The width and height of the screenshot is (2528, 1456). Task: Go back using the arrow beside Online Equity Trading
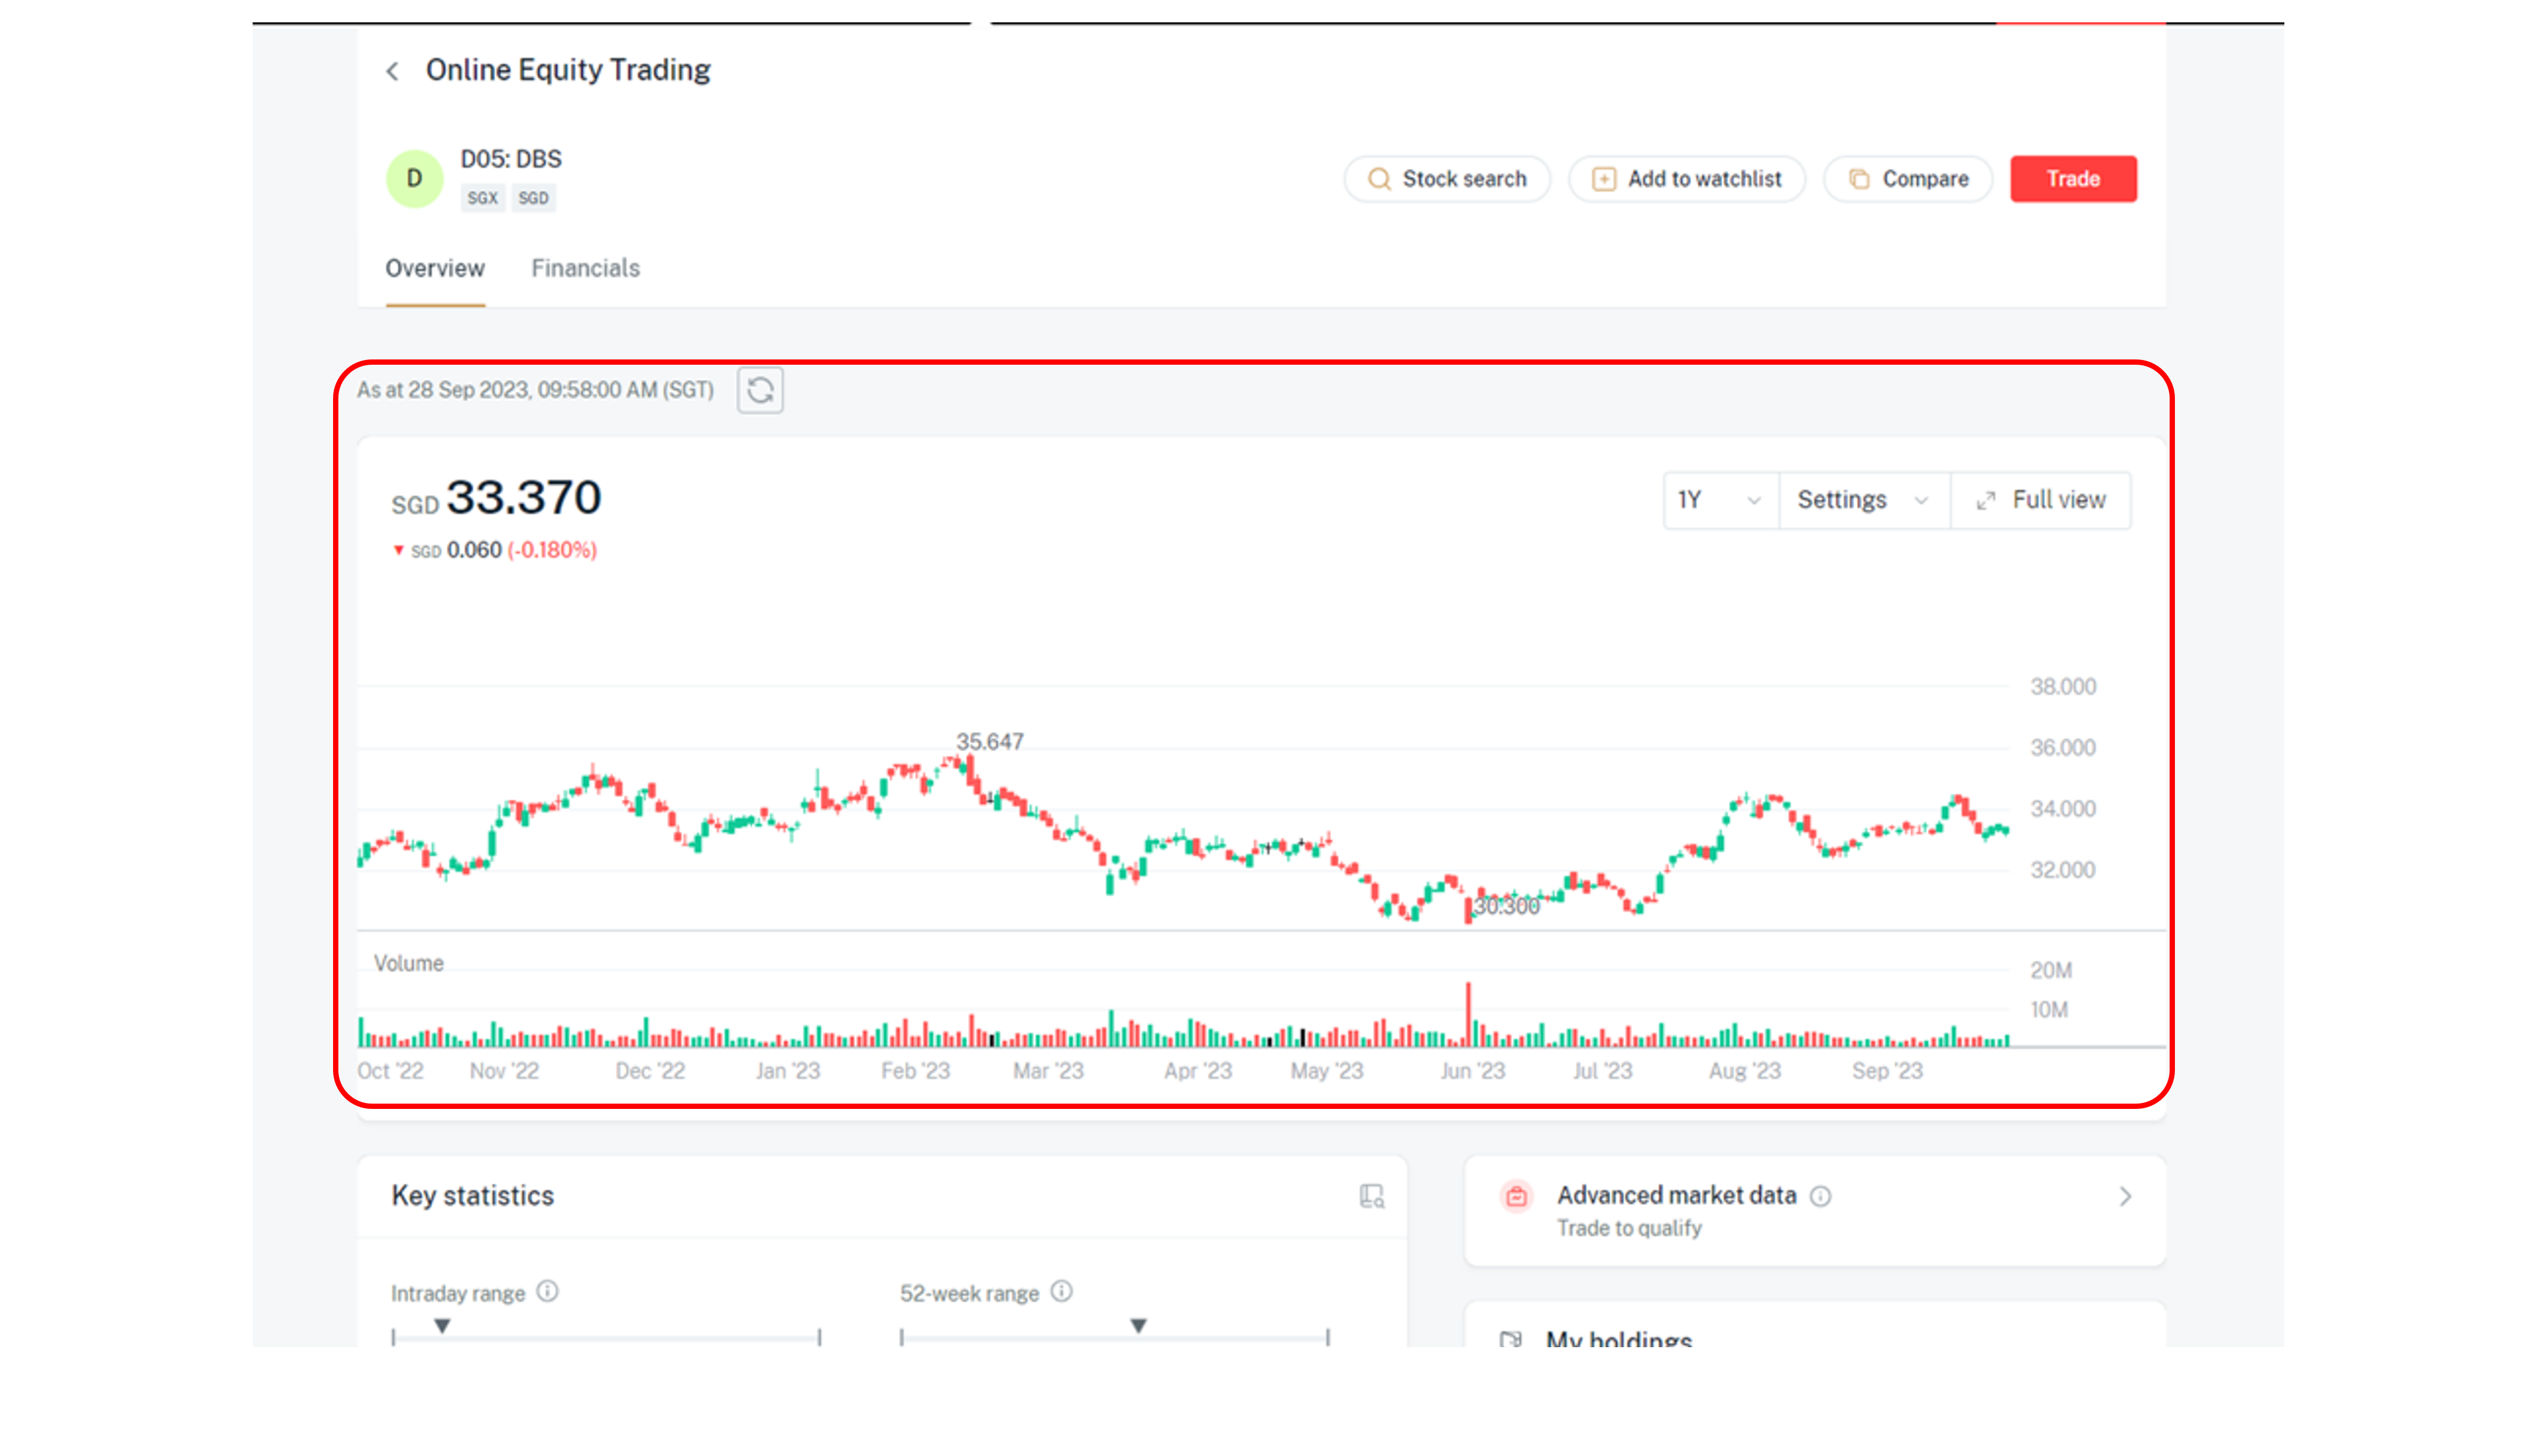[x=393, y=71]
